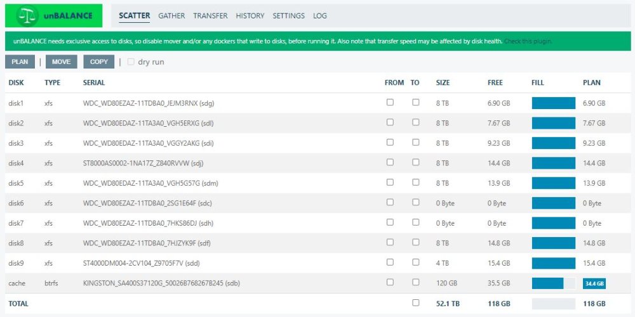Check FROM box for disk3
This screenshot has width=635, height=317.
[390, 142]
